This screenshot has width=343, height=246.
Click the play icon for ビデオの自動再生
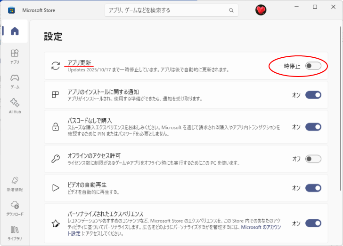(56, 188)
